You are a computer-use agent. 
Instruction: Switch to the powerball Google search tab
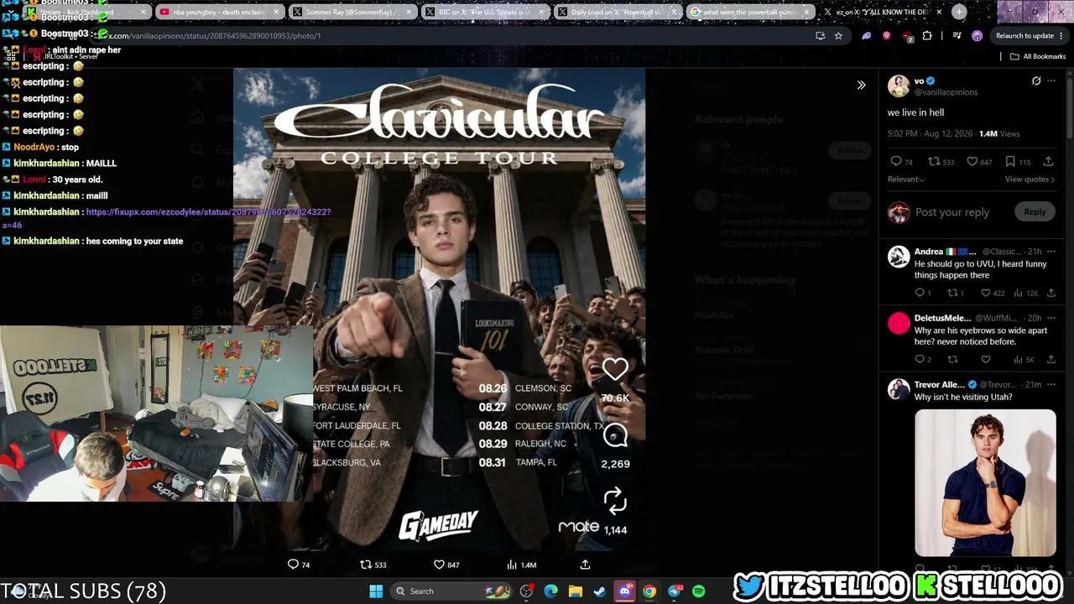749,12
